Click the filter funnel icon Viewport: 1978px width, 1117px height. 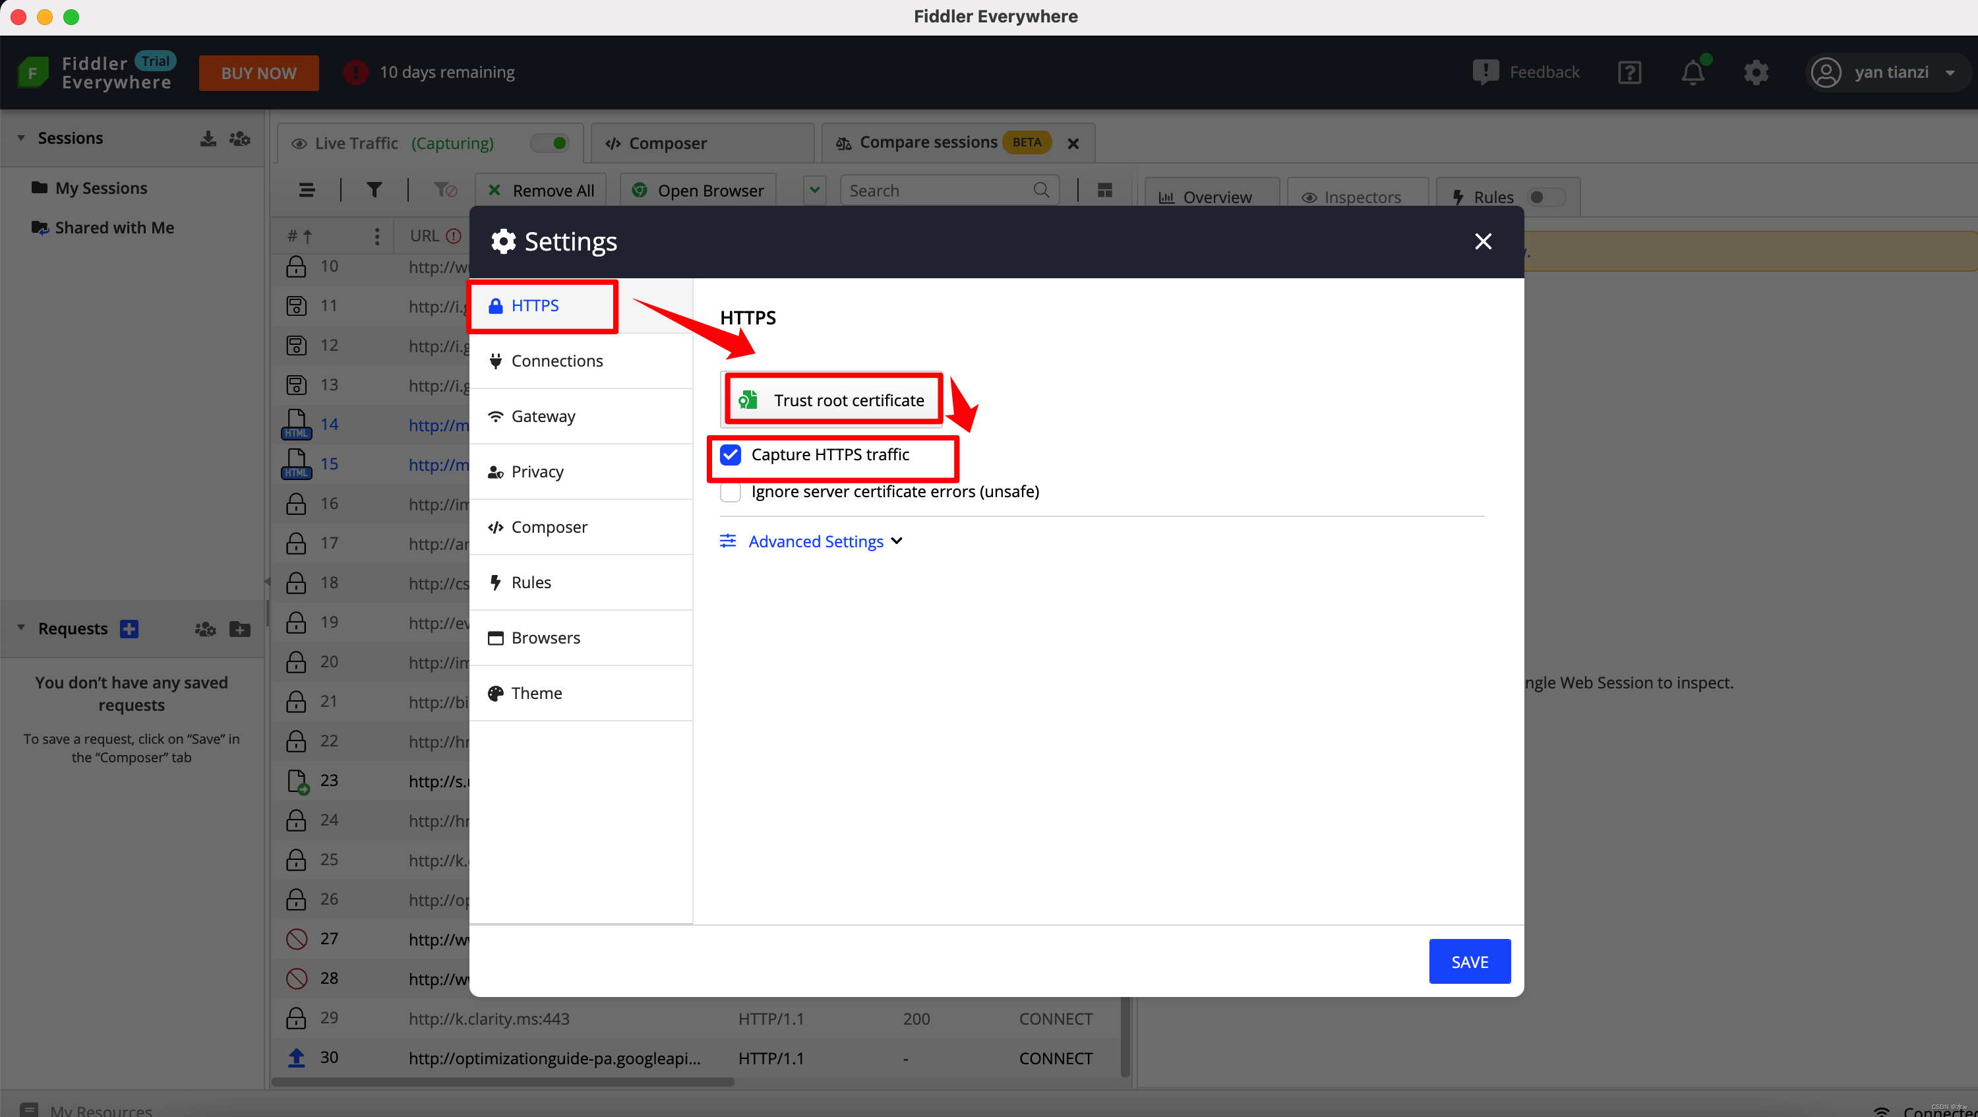(374, 190)
